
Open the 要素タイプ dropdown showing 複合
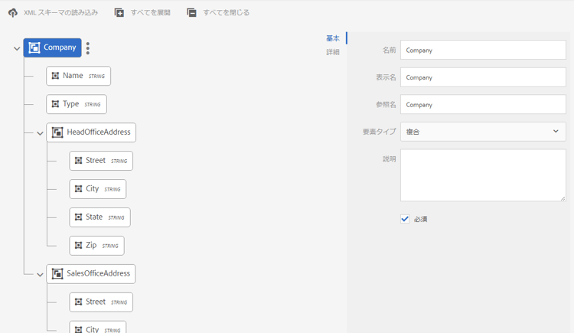[483, 132]
